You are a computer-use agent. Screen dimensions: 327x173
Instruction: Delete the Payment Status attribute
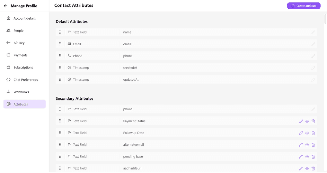(313, 121)
